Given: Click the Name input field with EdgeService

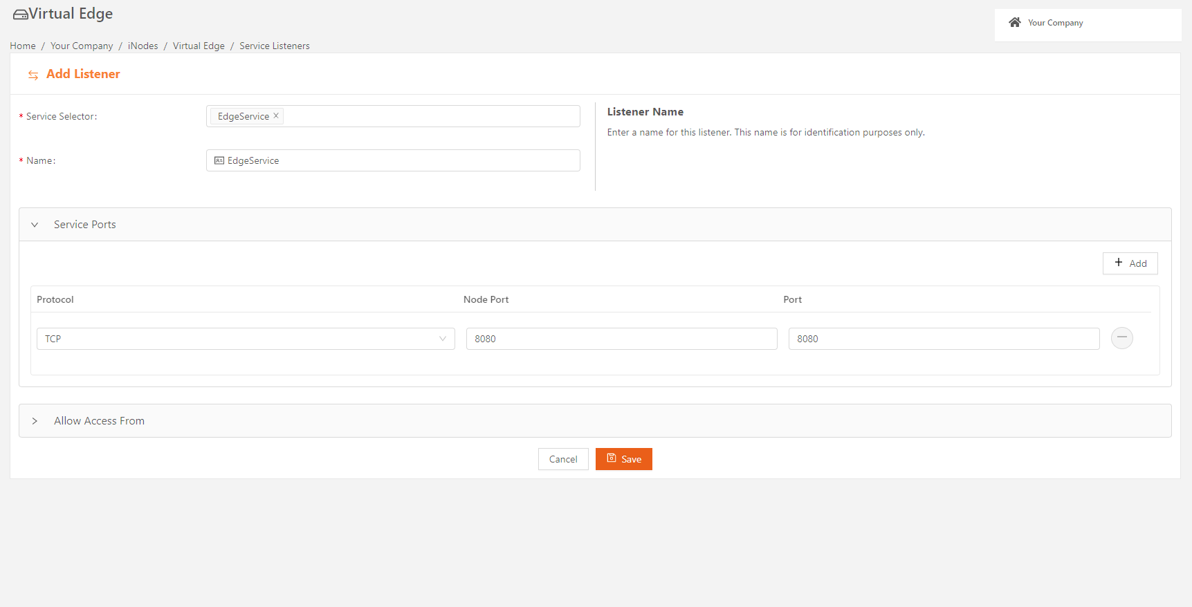Looking at the screenshot, I should tap(393, 160).
